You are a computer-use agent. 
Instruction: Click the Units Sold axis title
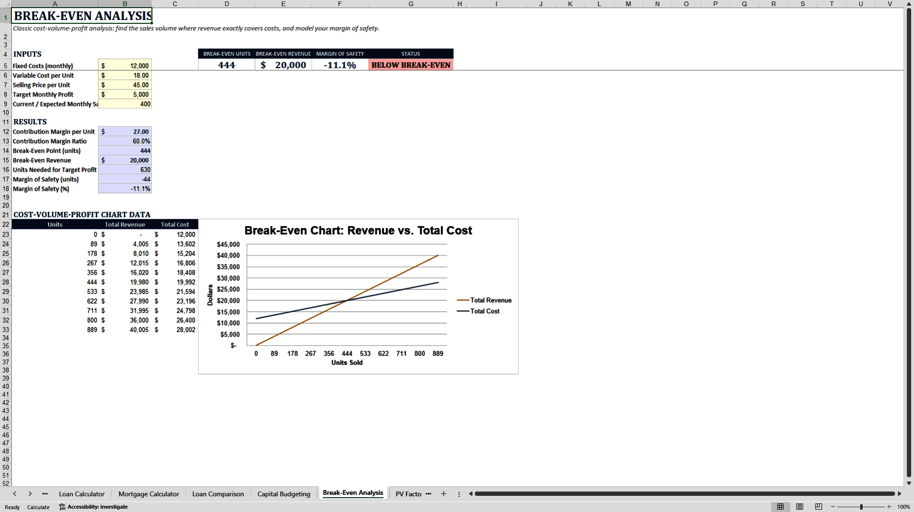pyautogui.click(x=347, y=363)
